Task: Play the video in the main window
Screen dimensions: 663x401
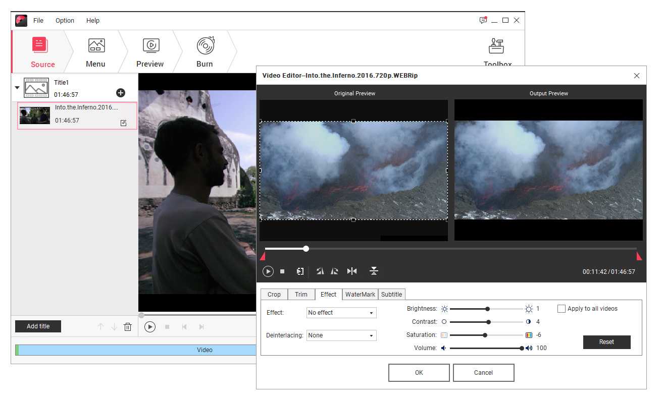Action: coord(150,327)
